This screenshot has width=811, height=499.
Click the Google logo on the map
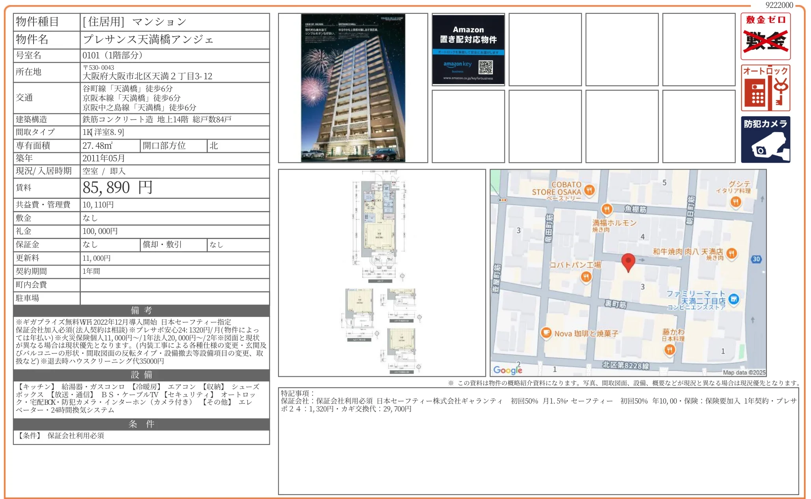(508, 370)
